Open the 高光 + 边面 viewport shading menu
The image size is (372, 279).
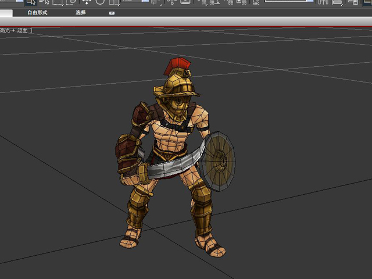pyautogui.click(x=16, y=30)
